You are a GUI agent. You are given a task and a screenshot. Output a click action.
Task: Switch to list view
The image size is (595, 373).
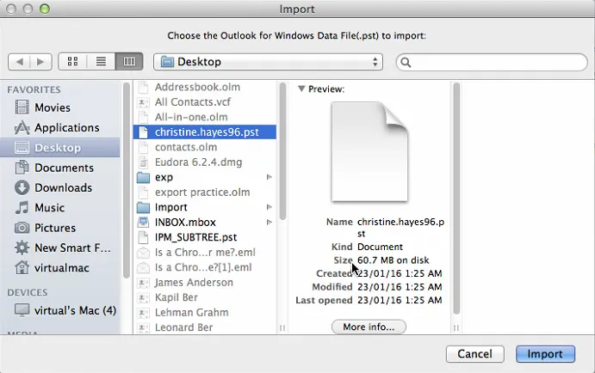coord(101,61)
